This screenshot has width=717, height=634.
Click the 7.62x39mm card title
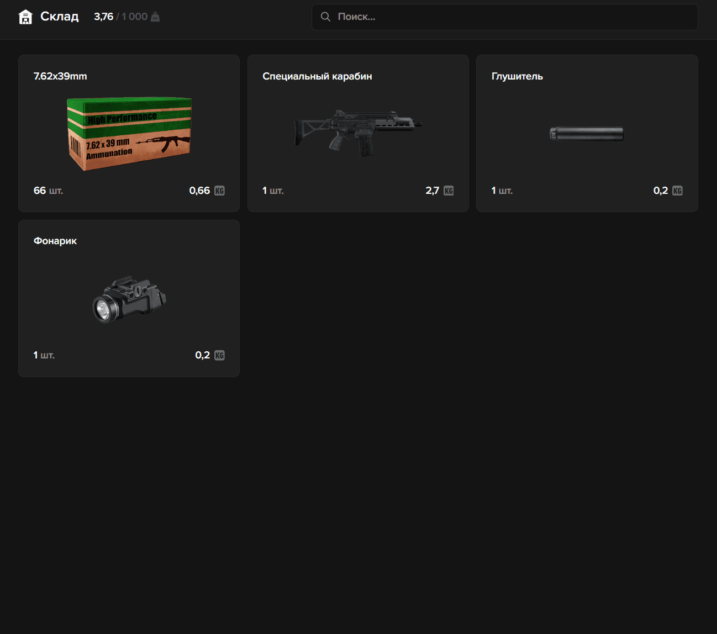60,76
